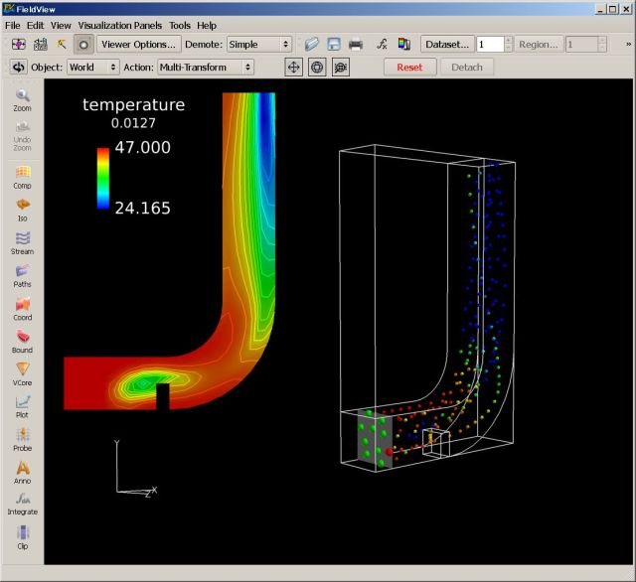The image size is (636, 582).
Task: Open the Object World dropdown
Action: (x=92, y=67)
